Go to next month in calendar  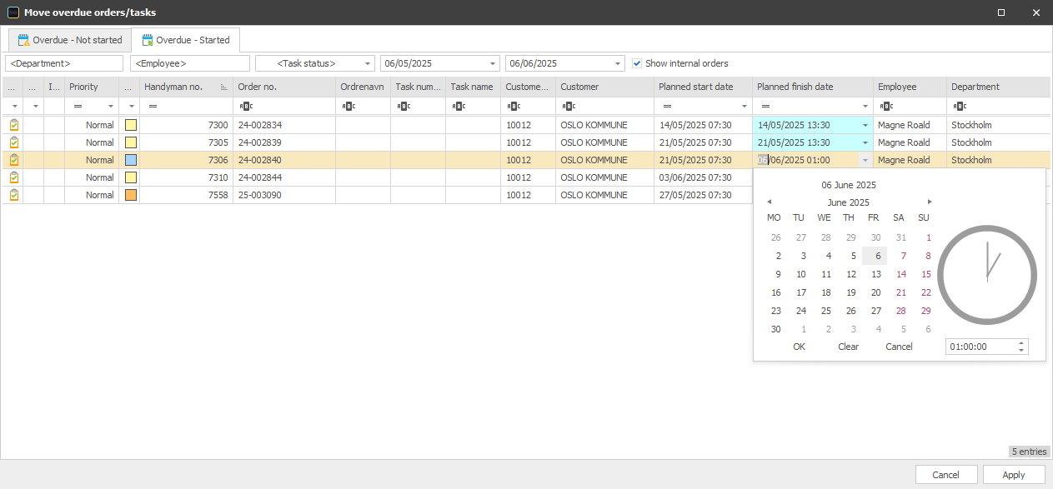pyautogui.click(x=930, y=202)
